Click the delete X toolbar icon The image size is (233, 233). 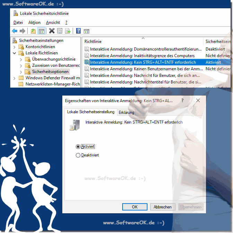point(52,31)
